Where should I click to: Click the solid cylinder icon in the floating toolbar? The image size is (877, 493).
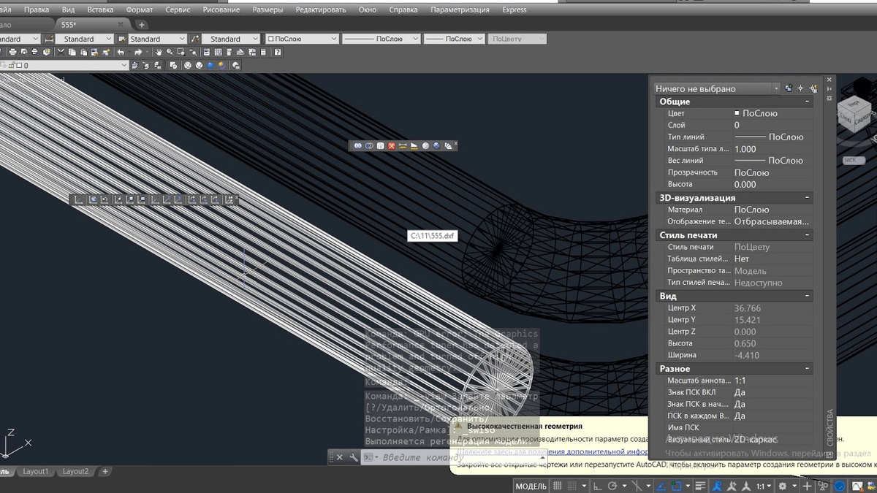click(380, 146)
